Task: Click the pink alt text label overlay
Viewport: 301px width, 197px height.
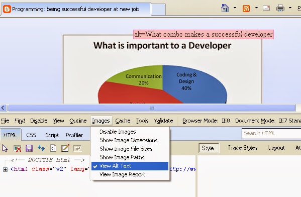Action: (x=204, y=34)
